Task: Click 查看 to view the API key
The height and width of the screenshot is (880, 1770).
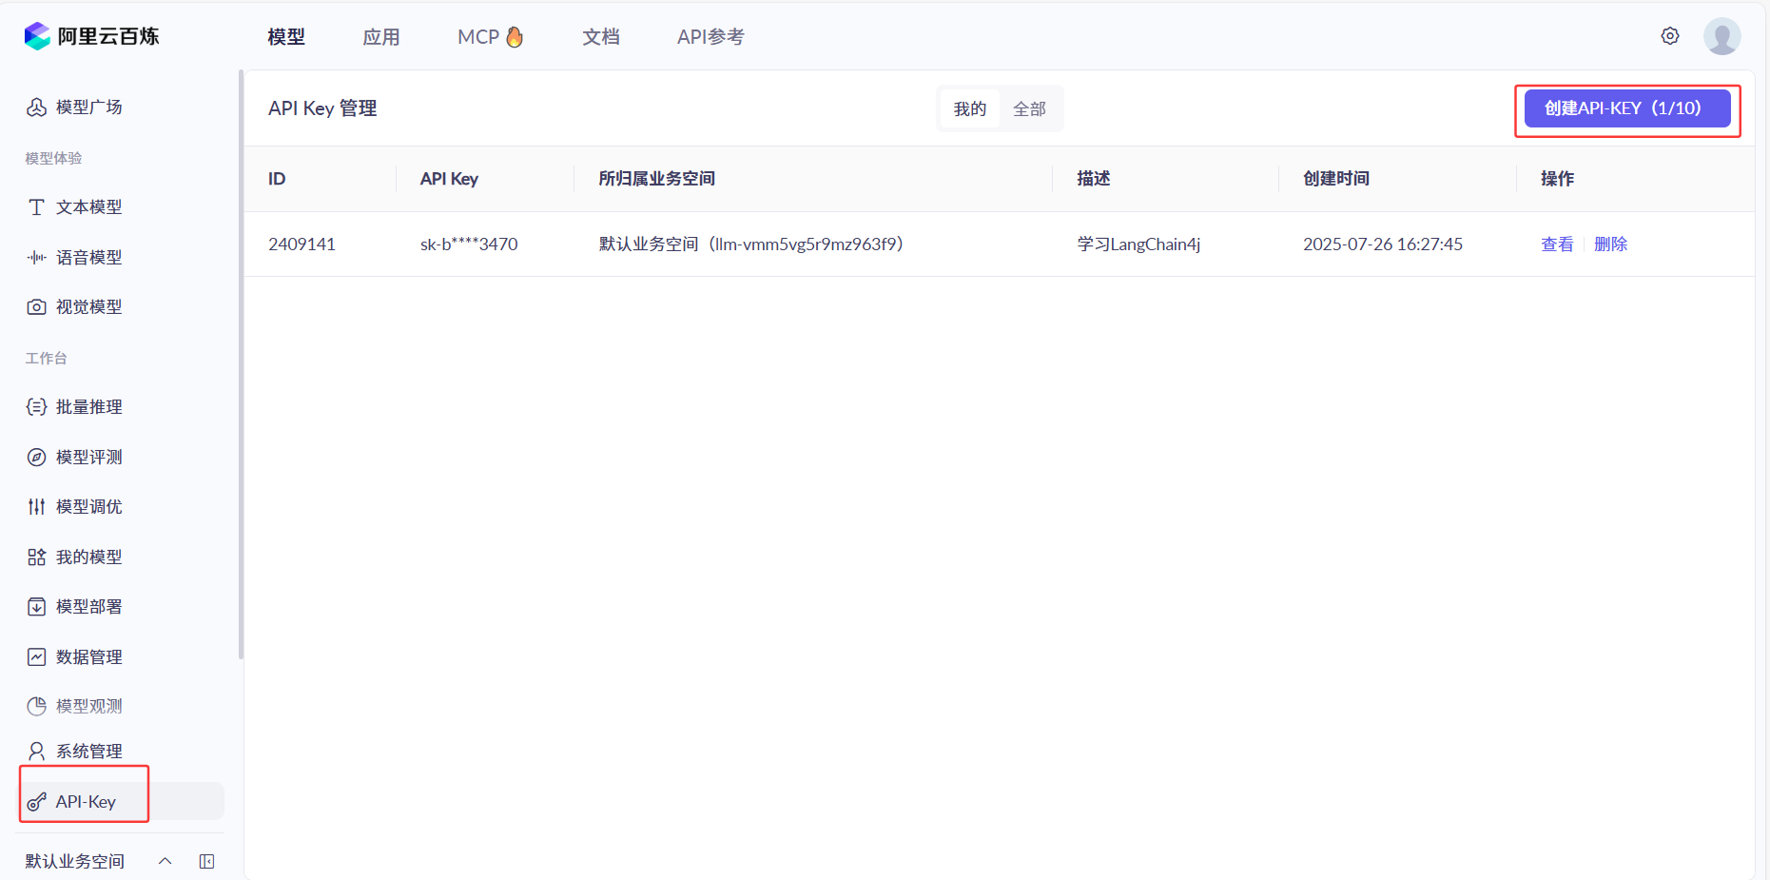Action: coord(1556,244)
